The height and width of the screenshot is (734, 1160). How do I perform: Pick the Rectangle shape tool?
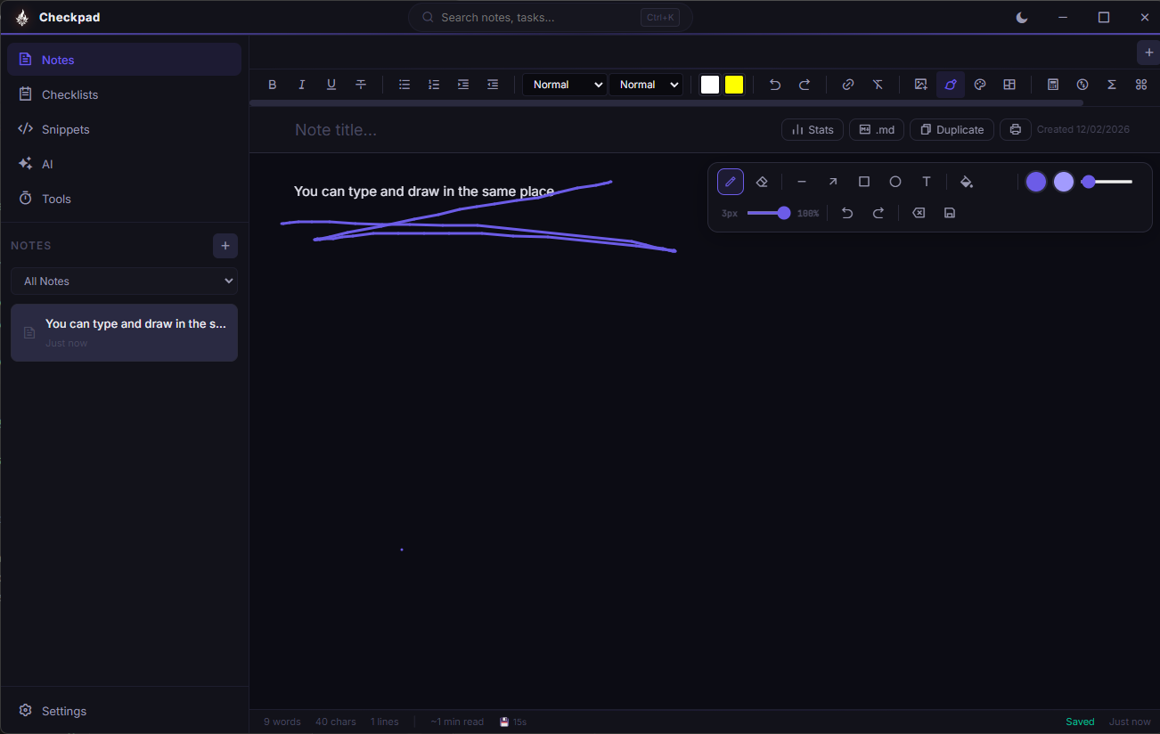[x=864, y=182]
